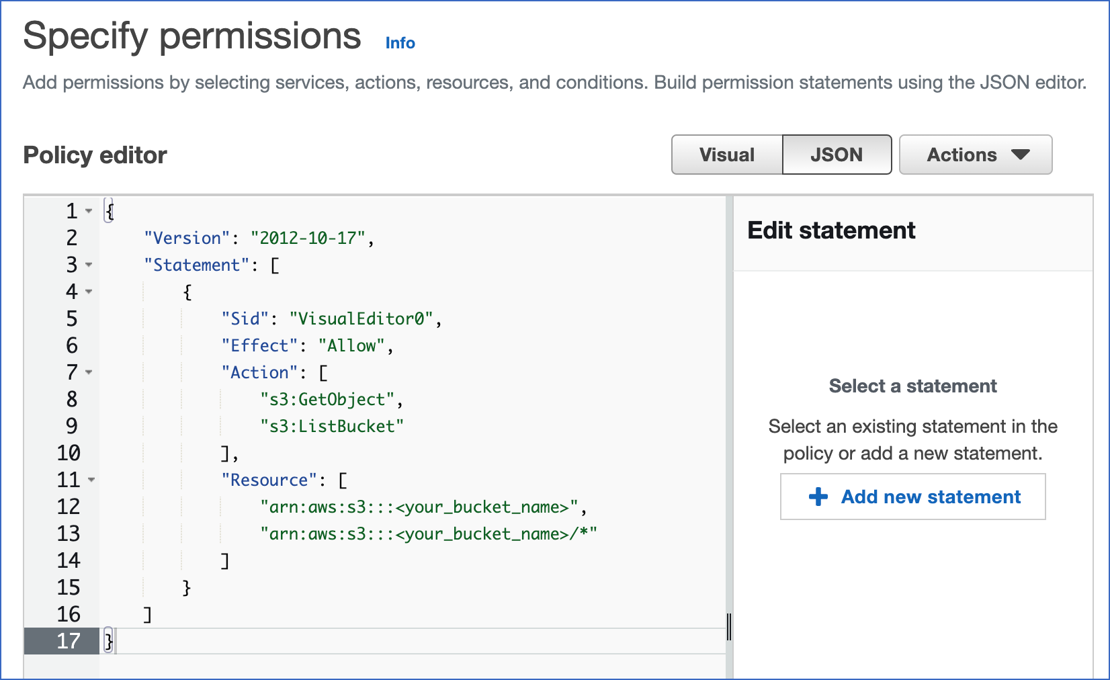Switch to the Visual policy editor
This screenshot has height=680, width=1110.
click(727, 155)
